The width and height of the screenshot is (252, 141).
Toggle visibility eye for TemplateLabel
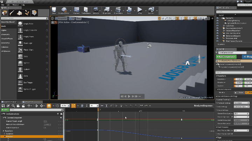[217, 38]
